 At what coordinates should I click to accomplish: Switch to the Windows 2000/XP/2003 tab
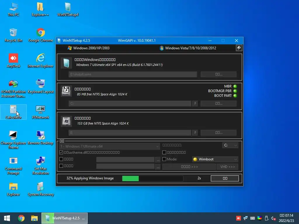tap(89, 48)
